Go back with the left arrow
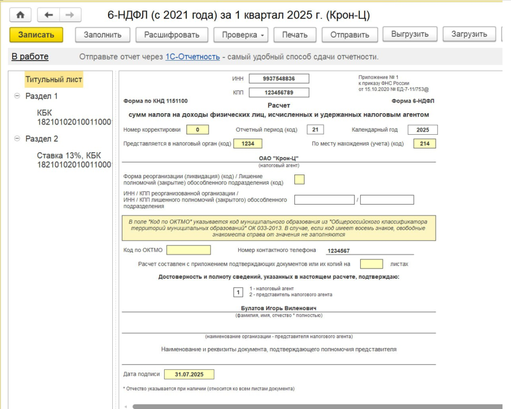 coord(48,15)
